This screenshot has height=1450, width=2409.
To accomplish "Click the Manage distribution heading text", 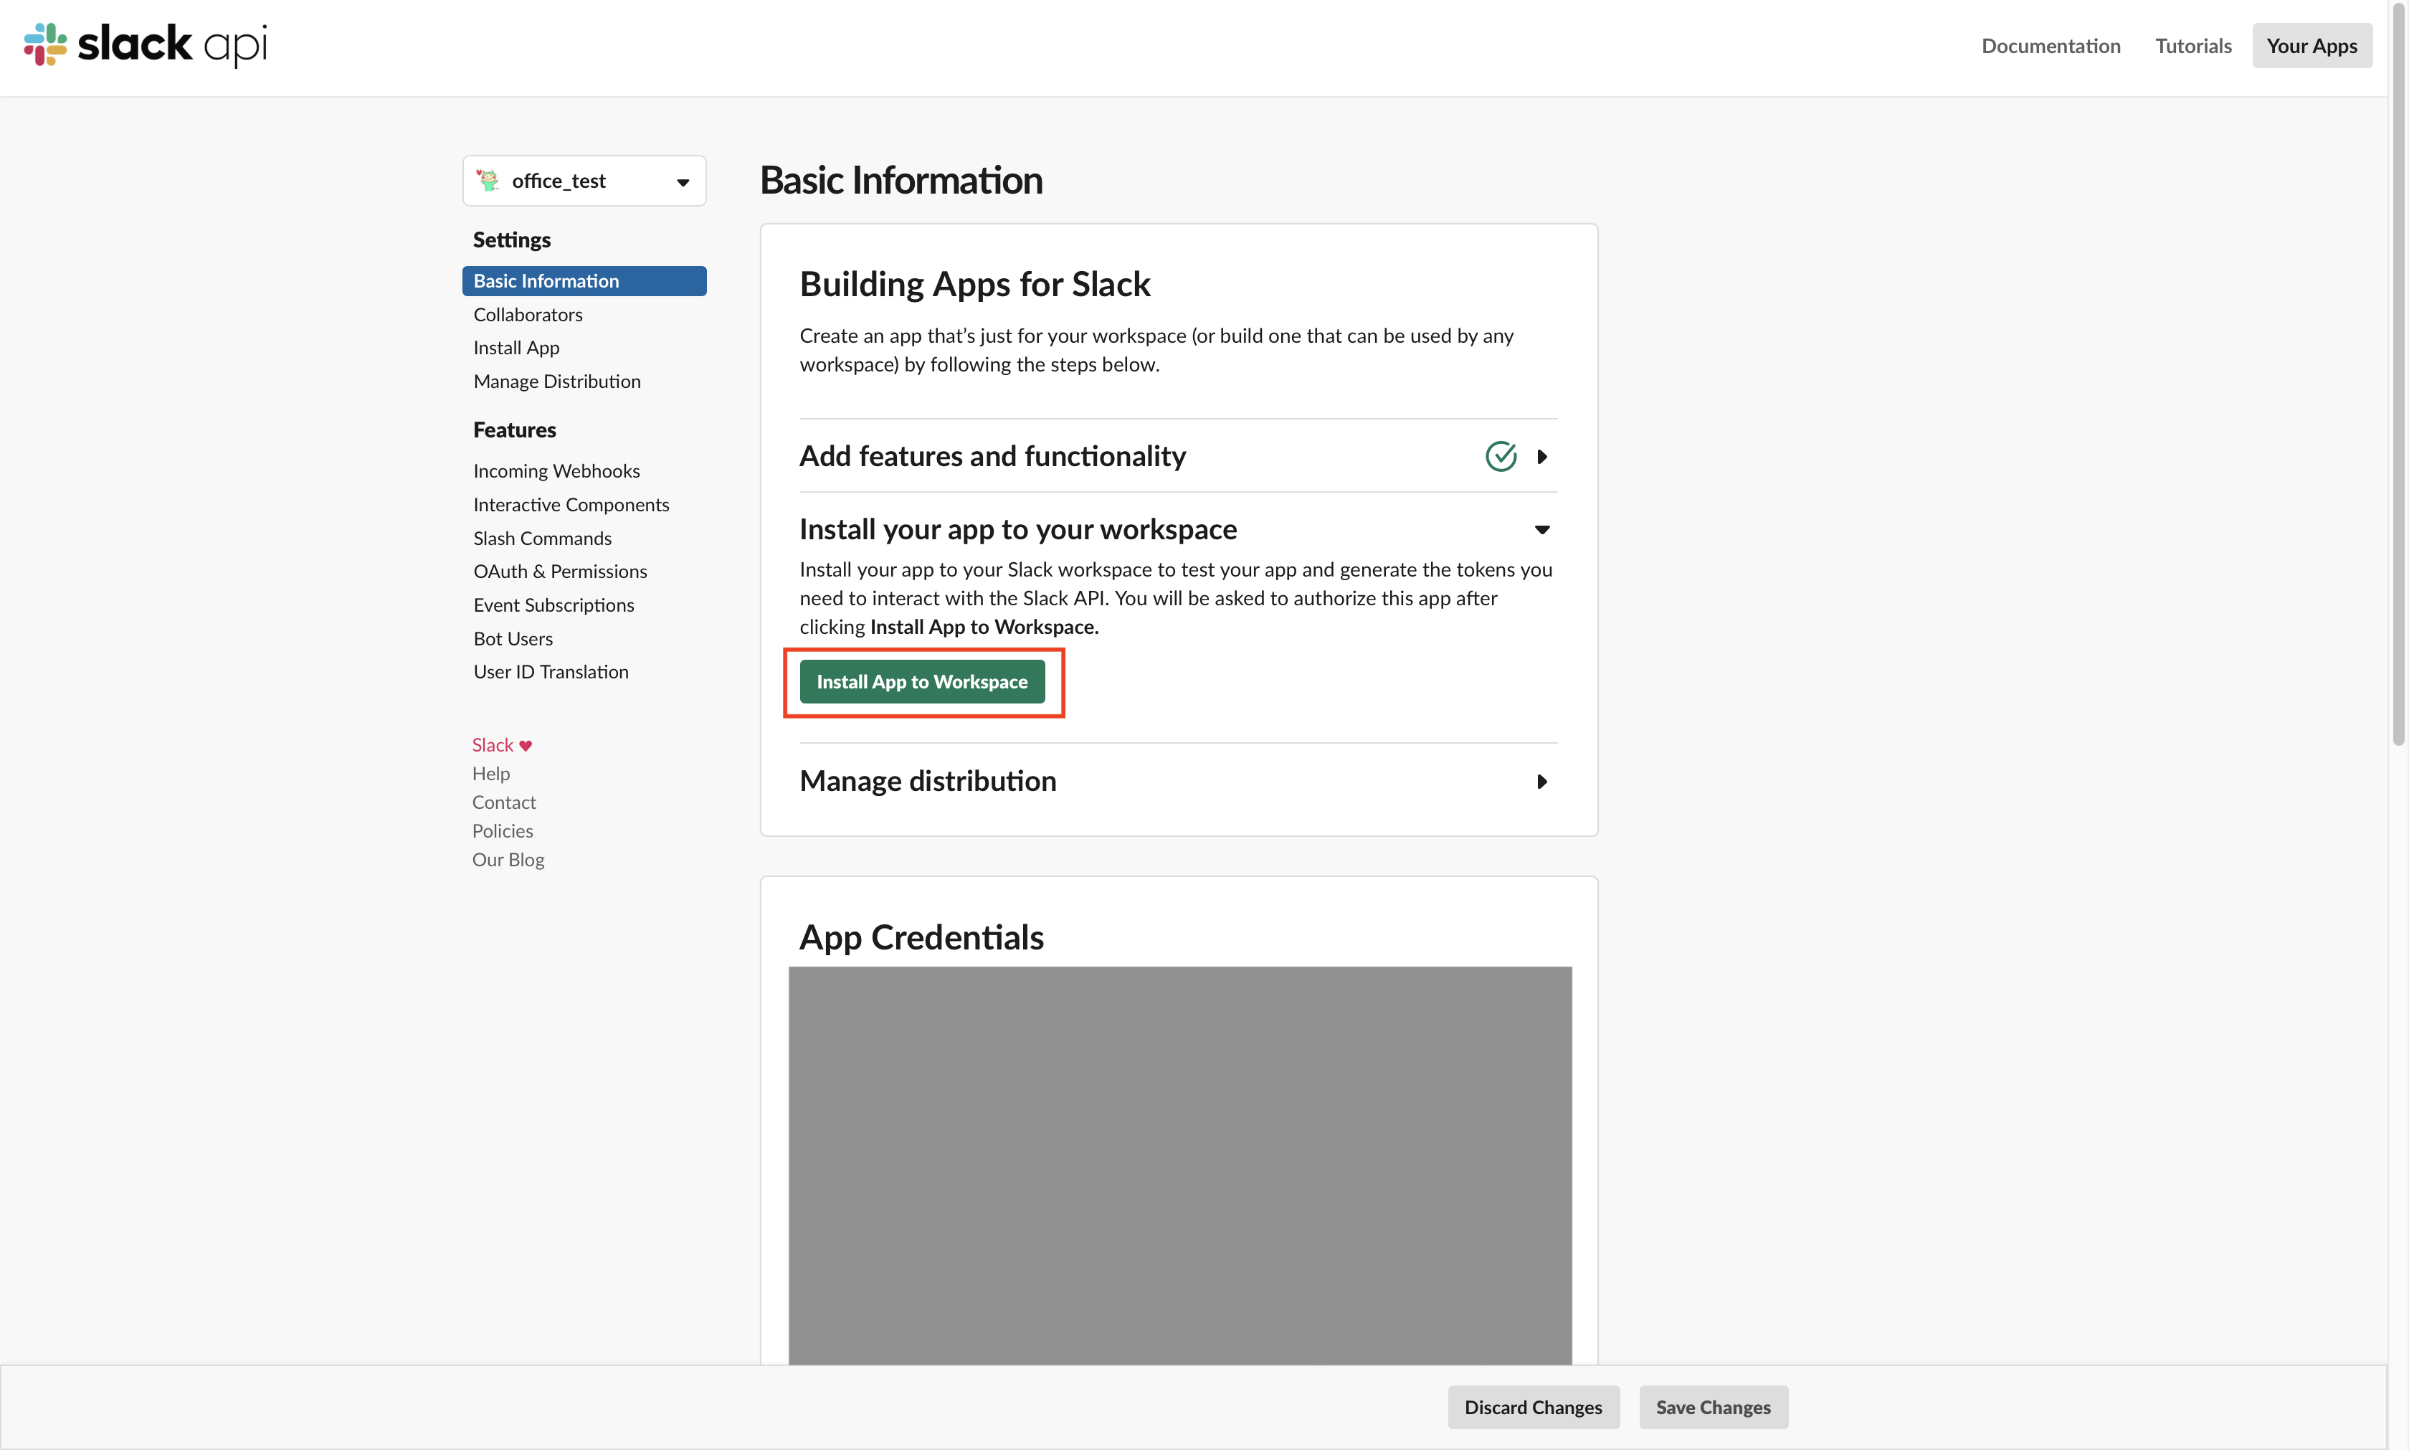I will pyautogui.click(x=928, y=782).
